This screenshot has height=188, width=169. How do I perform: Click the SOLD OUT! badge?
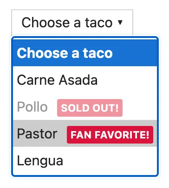(90, 108)
